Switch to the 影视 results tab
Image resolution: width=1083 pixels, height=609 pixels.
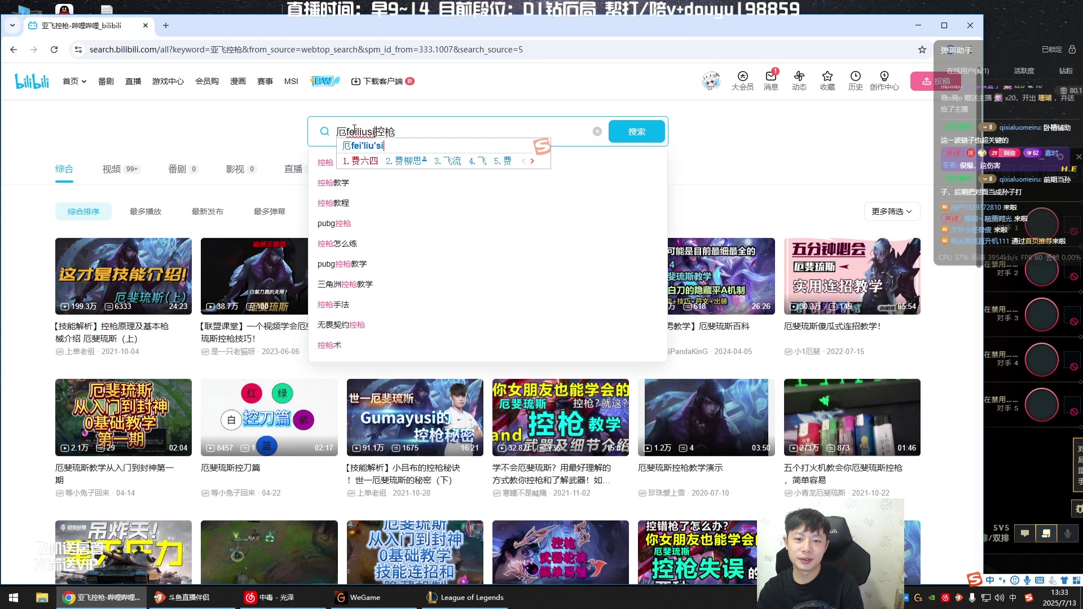[x=241, y=169]
